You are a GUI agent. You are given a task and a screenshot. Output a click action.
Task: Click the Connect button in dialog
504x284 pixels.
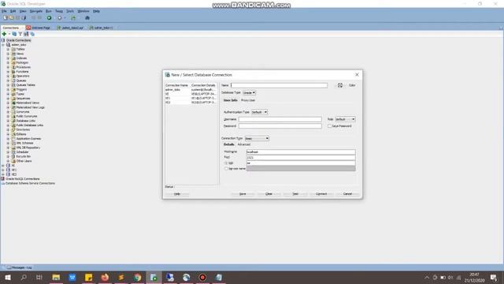click(x=321, y=194)
